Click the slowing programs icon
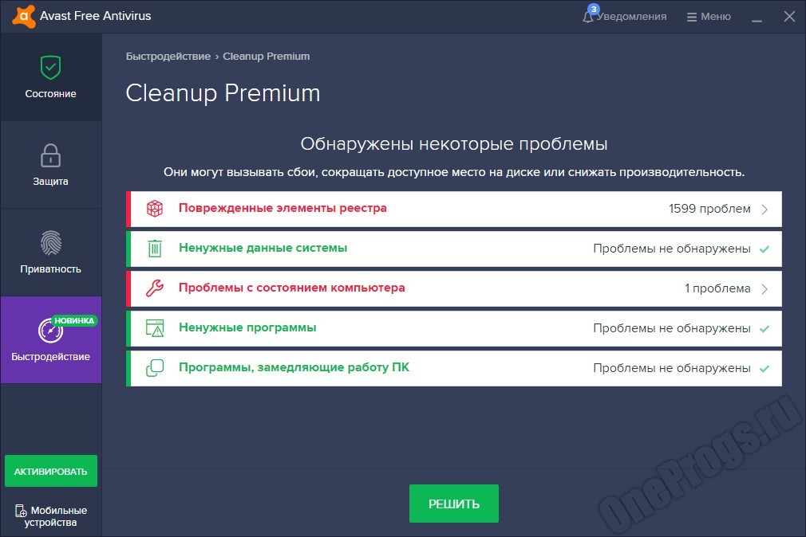 [154, 368]
